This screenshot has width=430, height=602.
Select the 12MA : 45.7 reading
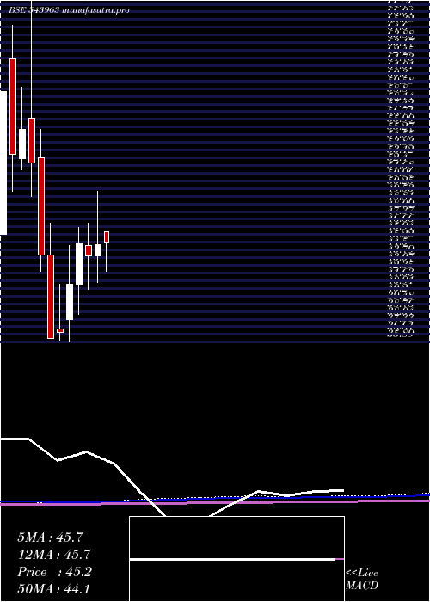[53, 555]
